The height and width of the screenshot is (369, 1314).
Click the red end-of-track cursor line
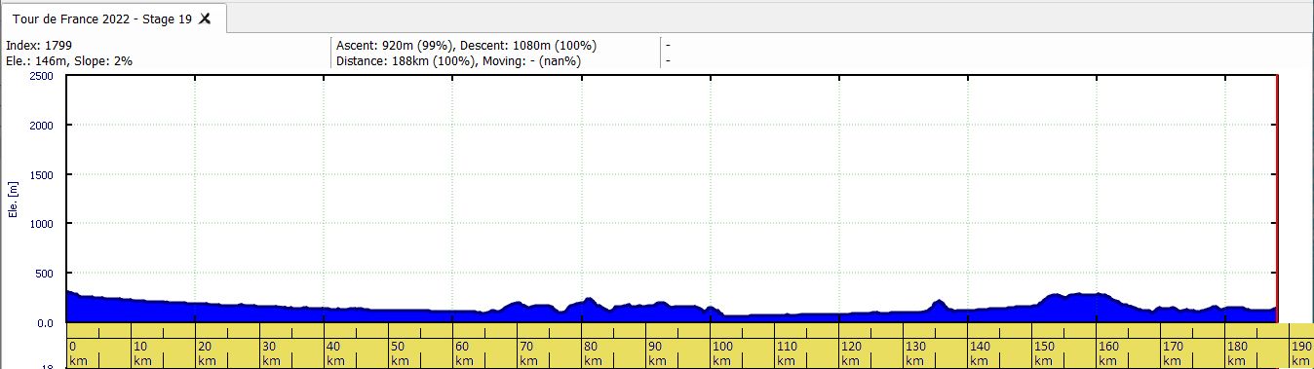click(x=1277, y=199)
